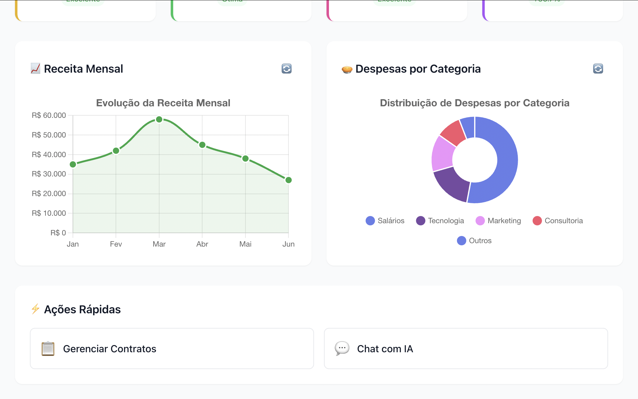
Task: Select the January revenue data point
Action: pos(73,164)
